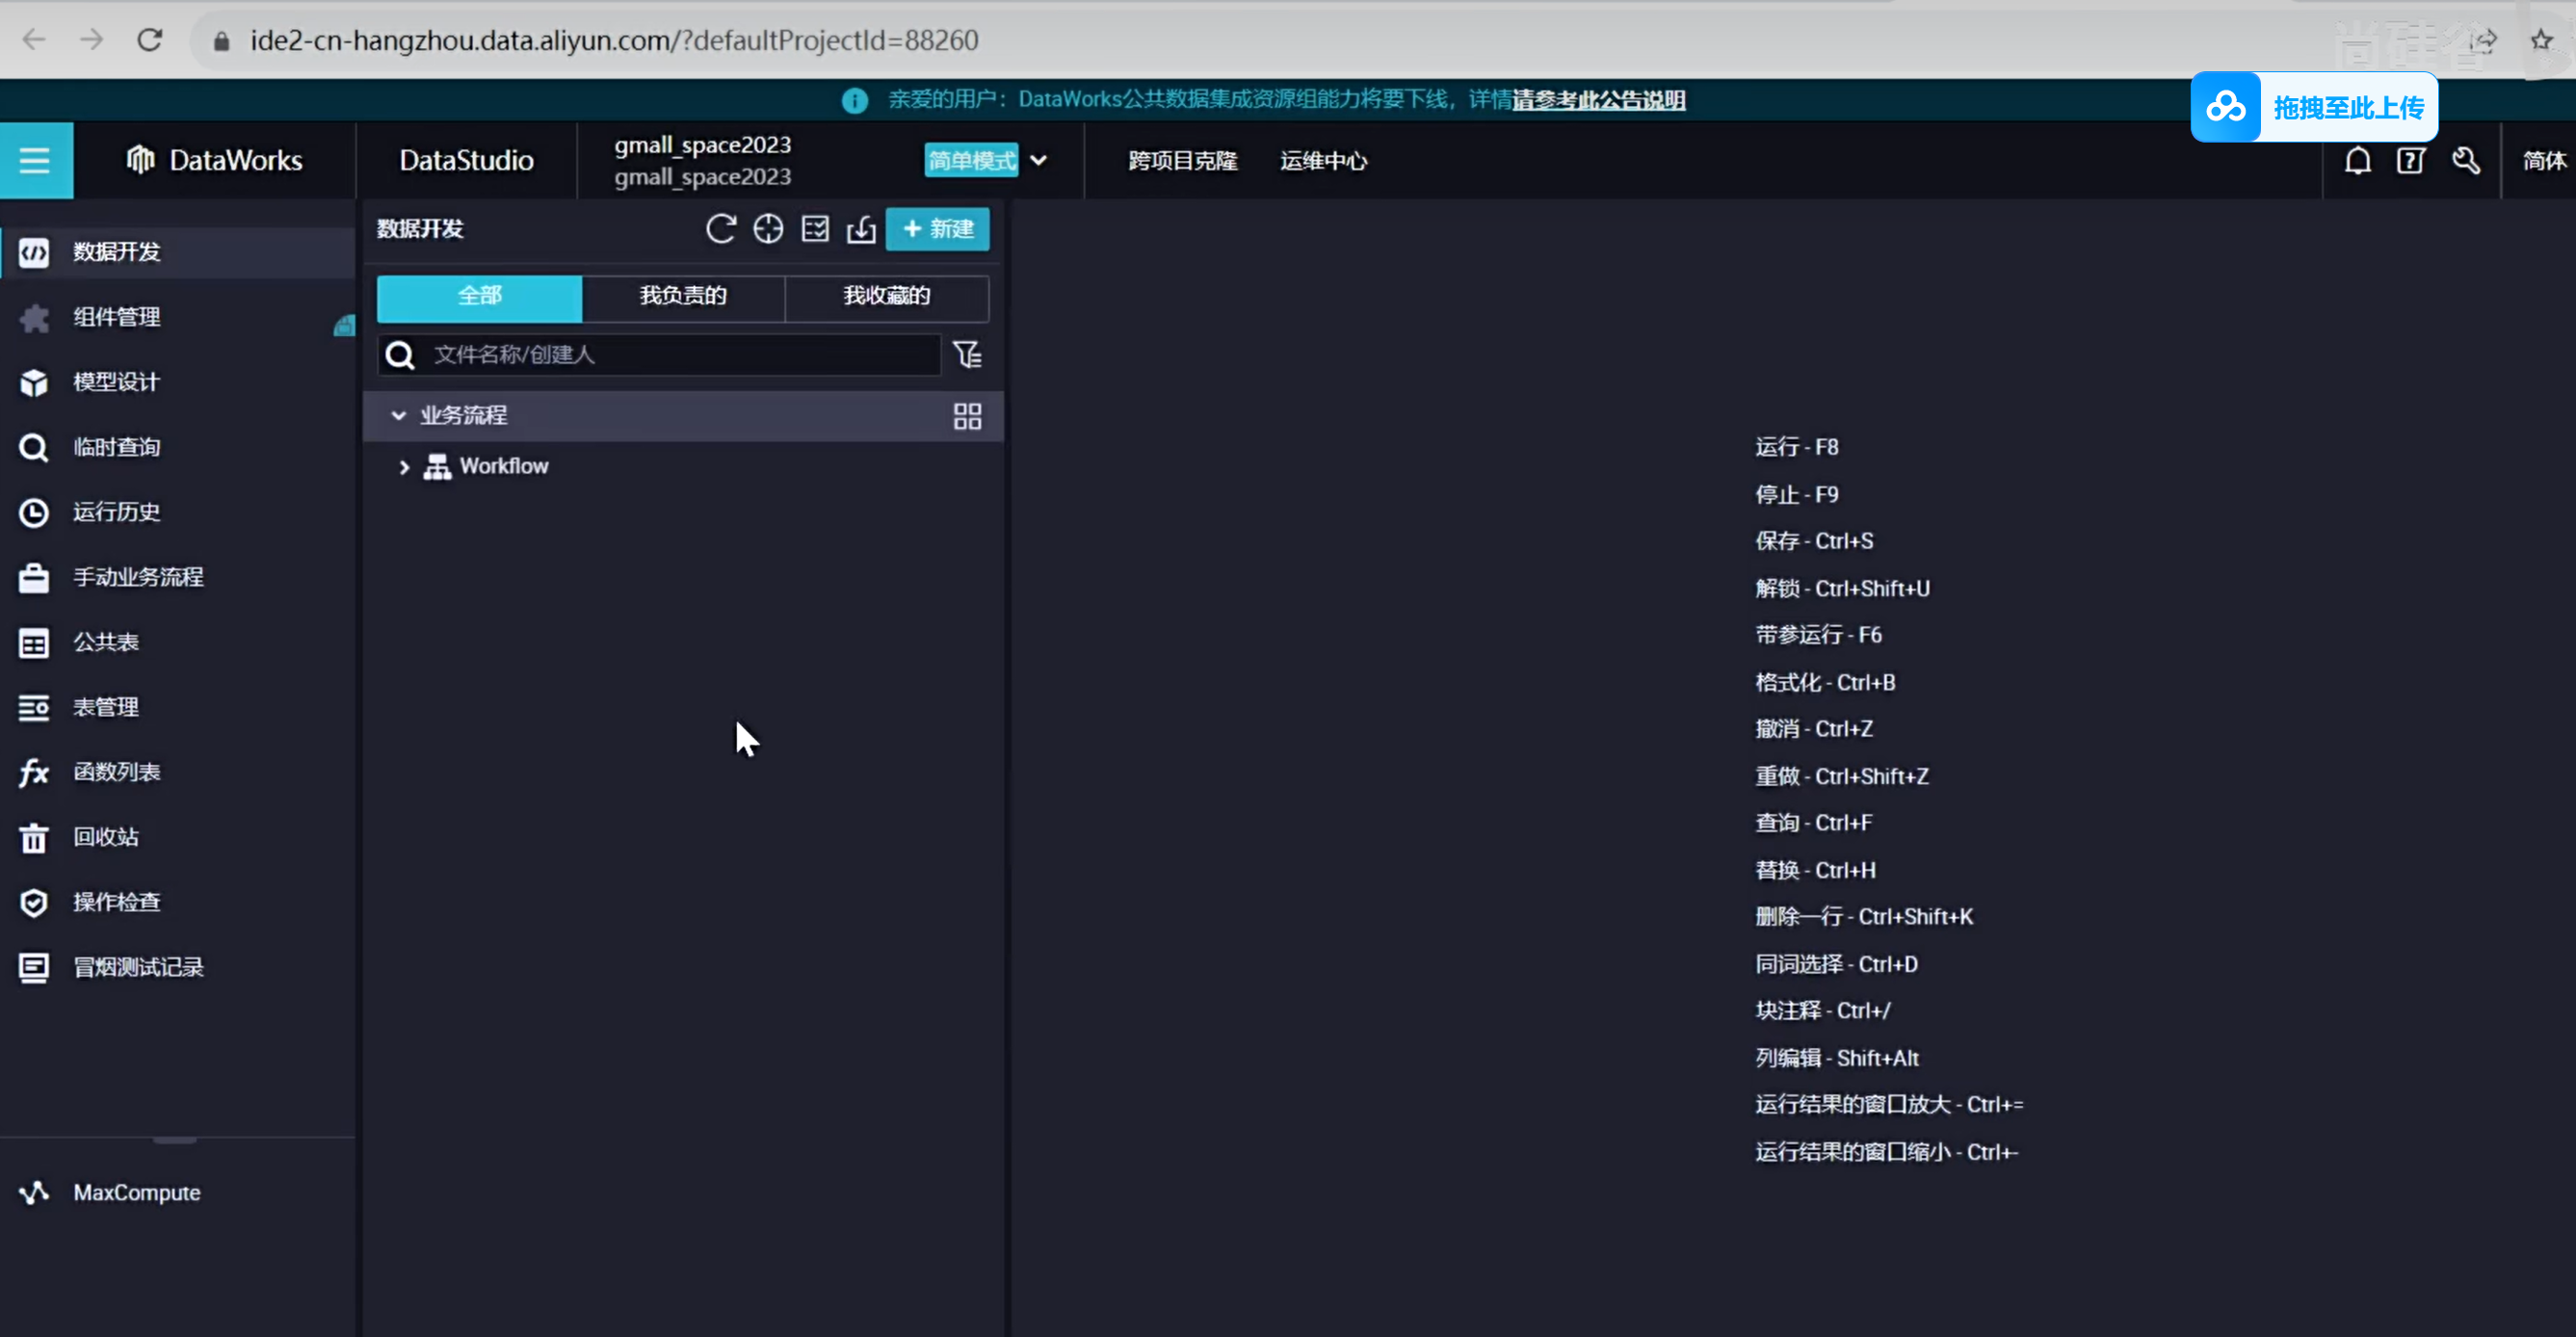
Task: Collapse the 业务流程 section
Action: click(398, 415)
